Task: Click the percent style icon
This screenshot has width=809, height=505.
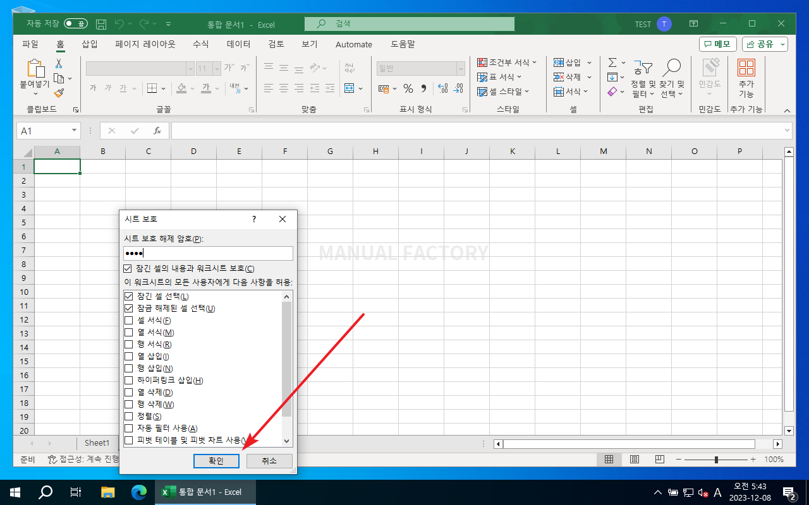Action: 408,88
